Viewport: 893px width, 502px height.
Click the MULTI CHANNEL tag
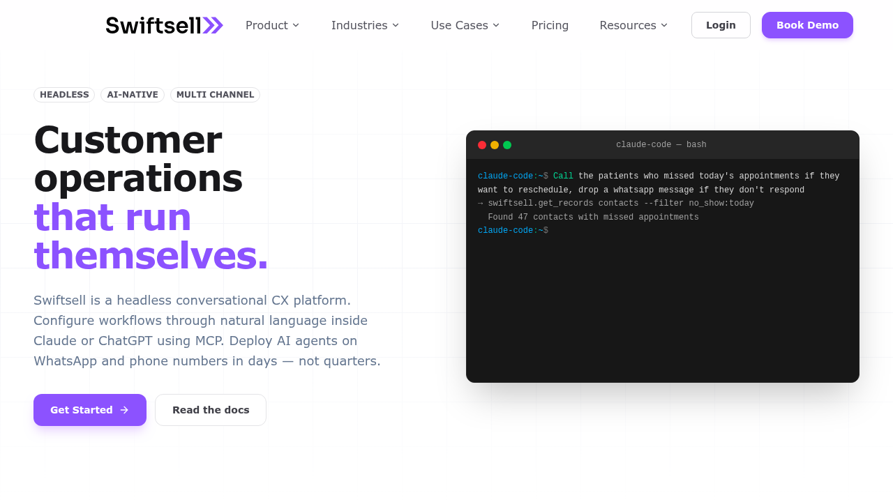pyautogui.click(x=215, y=95)
